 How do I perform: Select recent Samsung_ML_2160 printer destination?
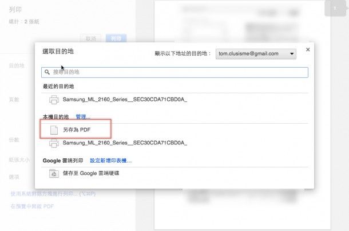click(174, 100)
